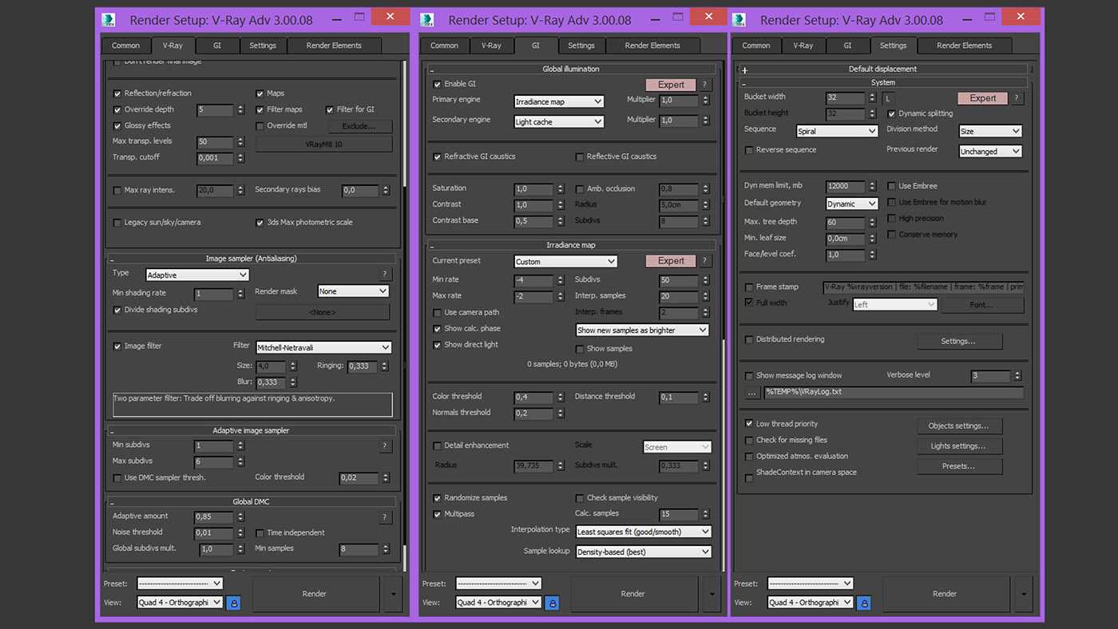1118x629 pixels.
Task: Click Exclude... button
Action: tap(359, 126)
